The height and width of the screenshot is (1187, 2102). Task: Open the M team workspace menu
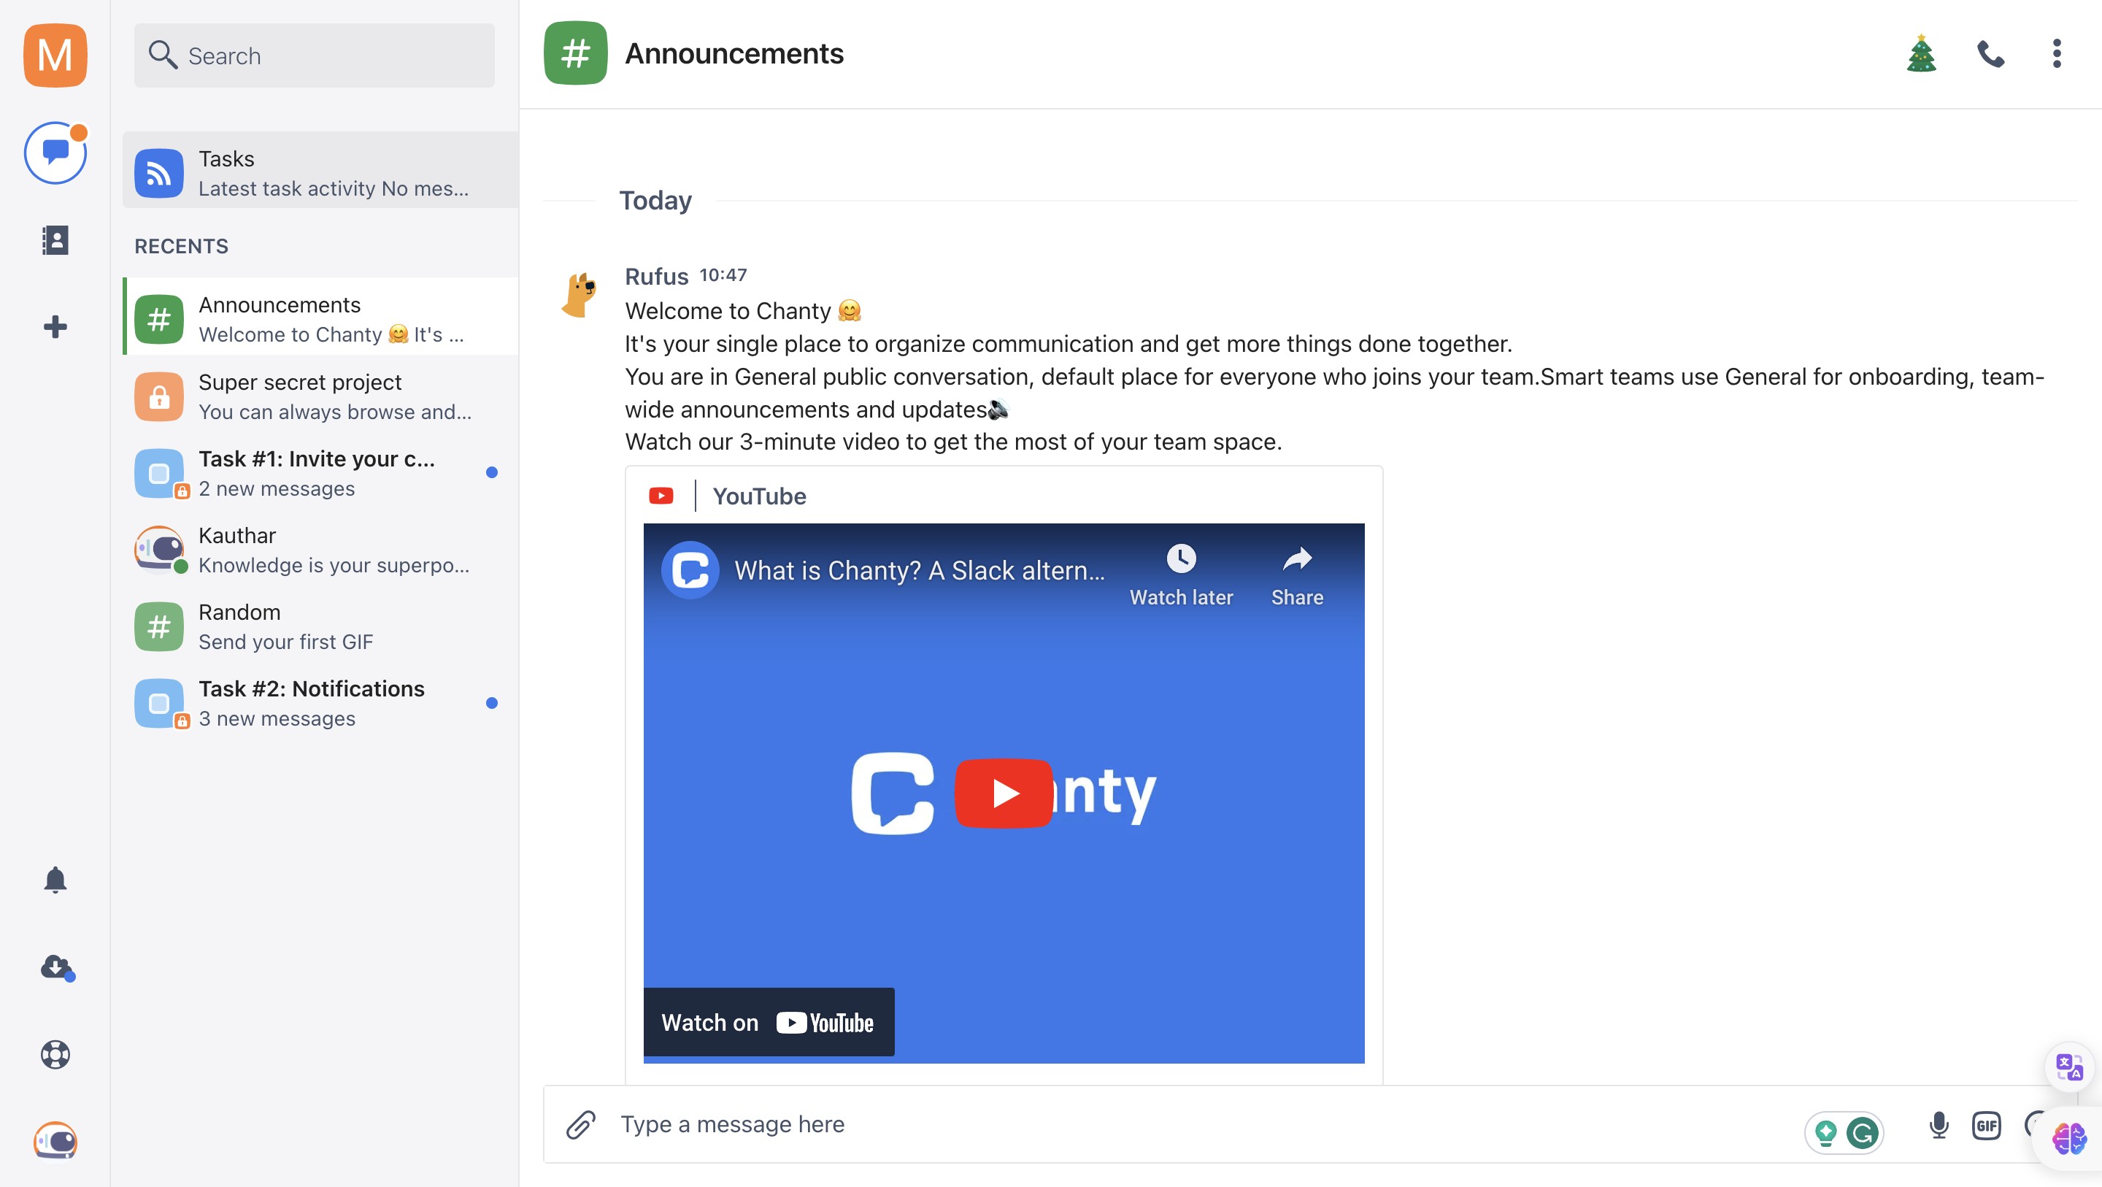point(55,55)
